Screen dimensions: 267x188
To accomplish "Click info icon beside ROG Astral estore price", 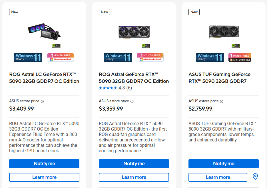I will [x=132, y=101].
